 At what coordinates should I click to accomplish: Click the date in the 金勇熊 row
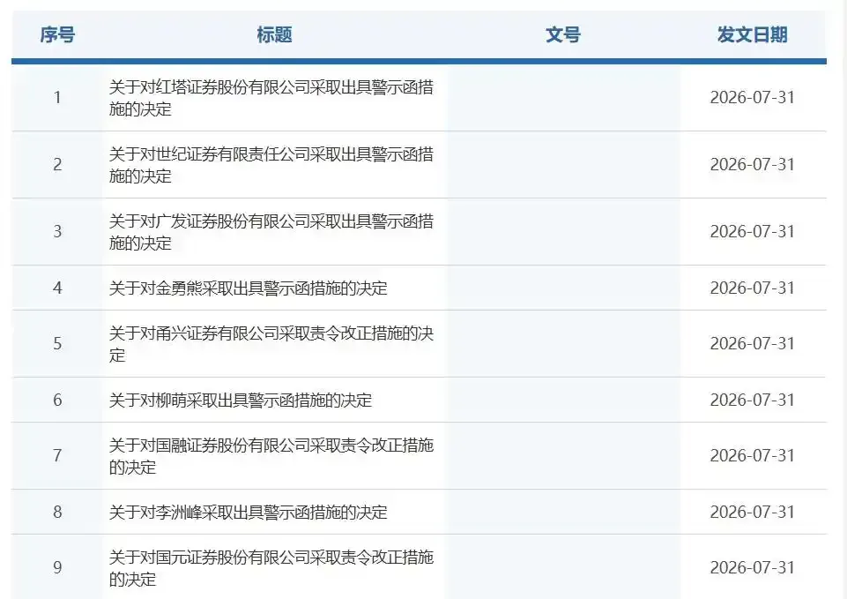click(x=753, y=288)
